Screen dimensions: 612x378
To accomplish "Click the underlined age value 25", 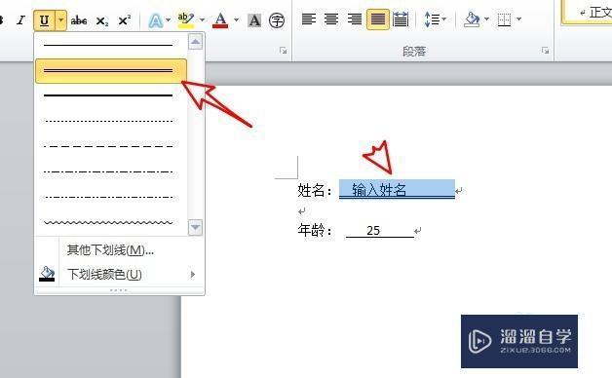I will point(373,231).
